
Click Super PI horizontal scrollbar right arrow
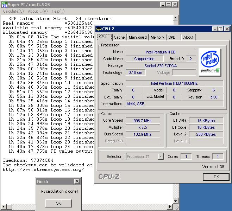pyautogui.click(x=170, y=206)
